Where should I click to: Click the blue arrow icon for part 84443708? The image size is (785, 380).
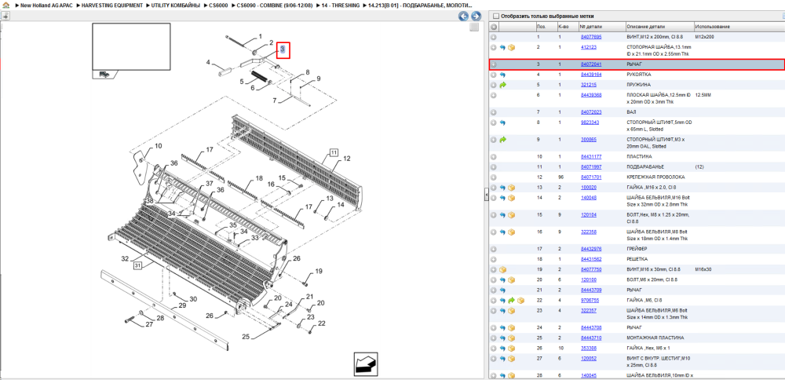pyautogui.click(x=502, y=327)
